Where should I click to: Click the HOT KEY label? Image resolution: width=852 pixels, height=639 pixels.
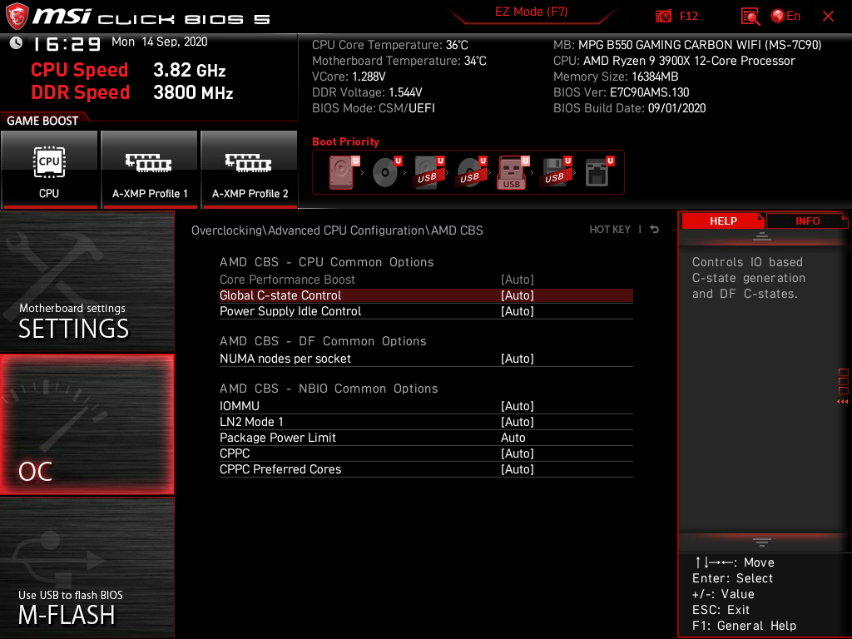(610, 230)
